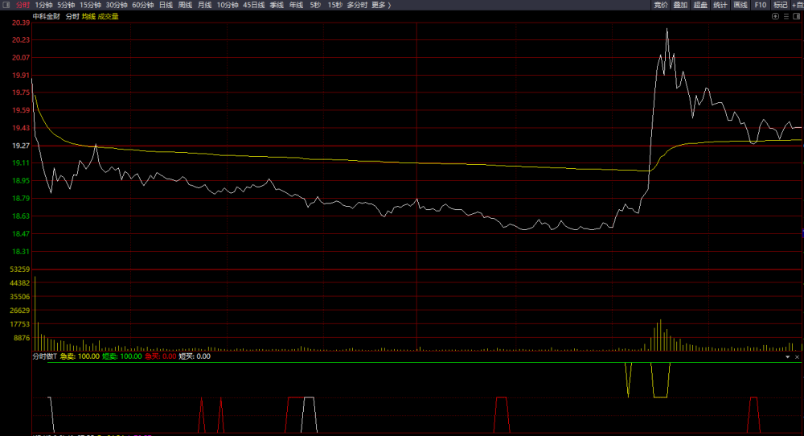This screenshot has width=804, height=436.
Task: Click the circled up-arrow icon above the chart
Action: 775,16
